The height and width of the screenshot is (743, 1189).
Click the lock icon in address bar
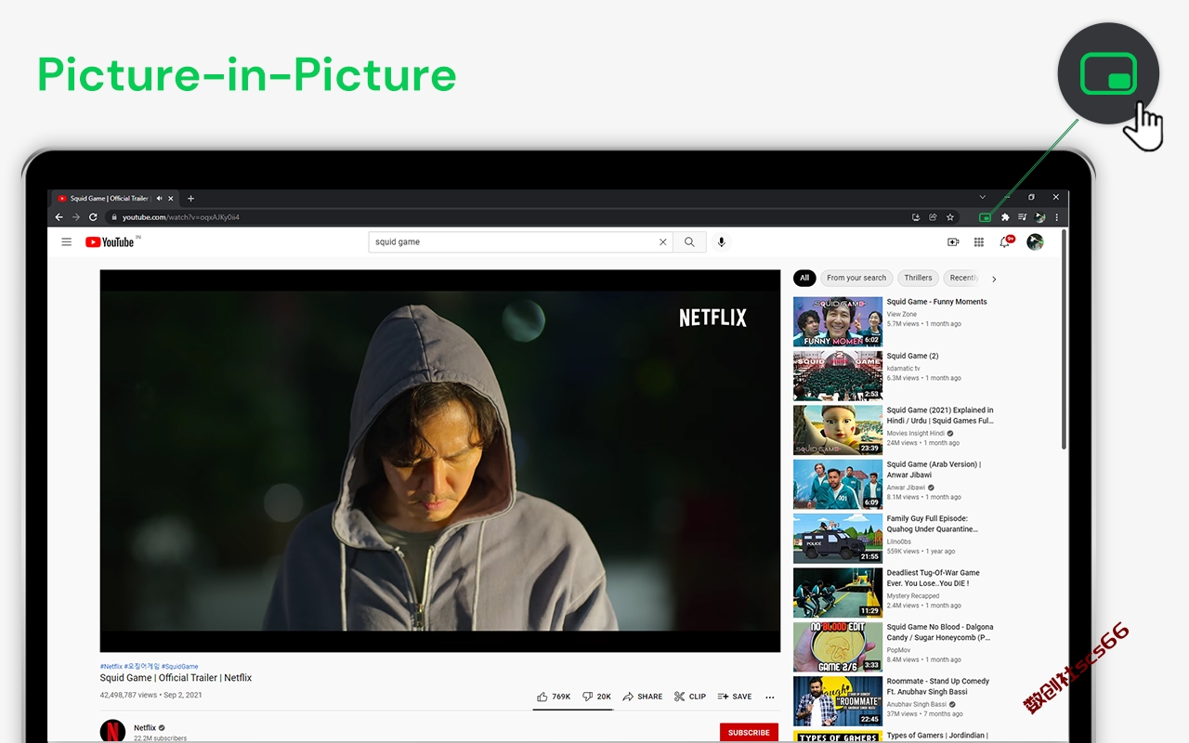coord(114,217)
